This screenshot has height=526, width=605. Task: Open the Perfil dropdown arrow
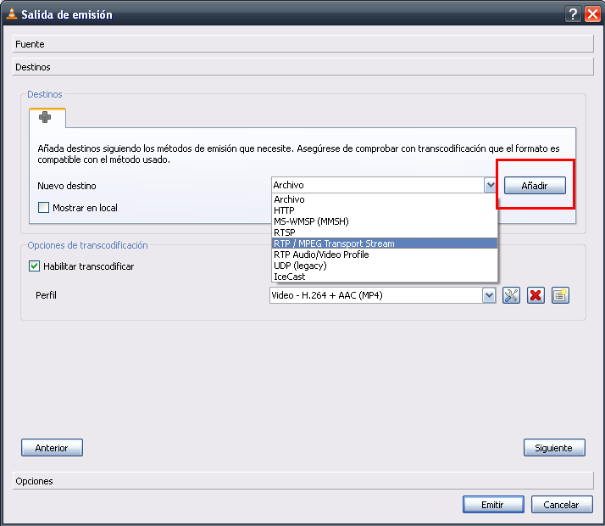(x=489, y=296)
